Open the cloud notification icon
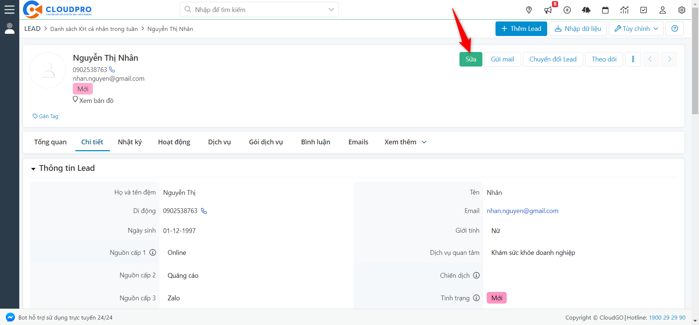The width and height of the screenshot is (699, 325). (586, 10)
